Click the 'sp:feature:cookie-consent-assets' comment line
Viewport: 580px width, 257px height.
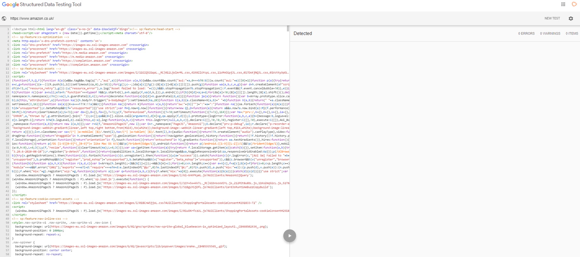[x=46, y=199]
